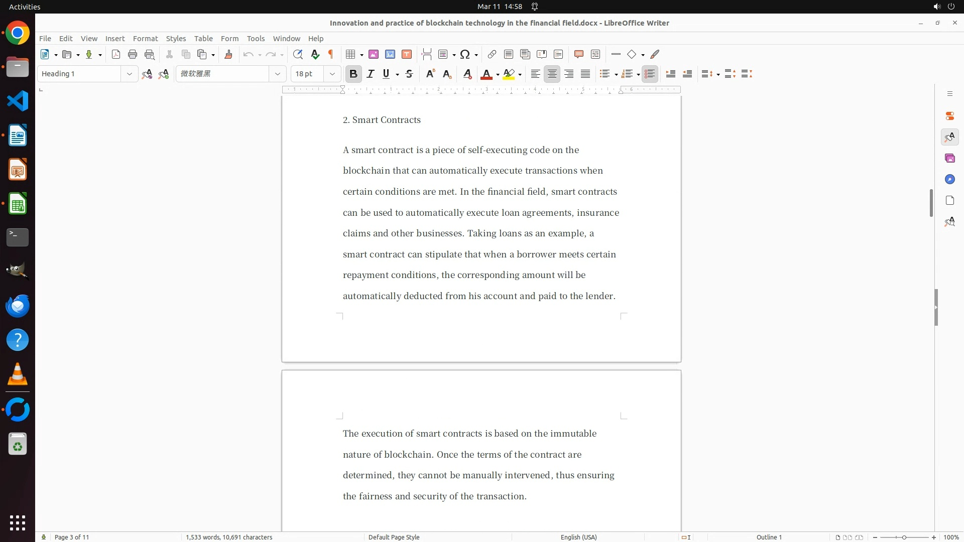Click the Export as PDF icon

point(116,54)
